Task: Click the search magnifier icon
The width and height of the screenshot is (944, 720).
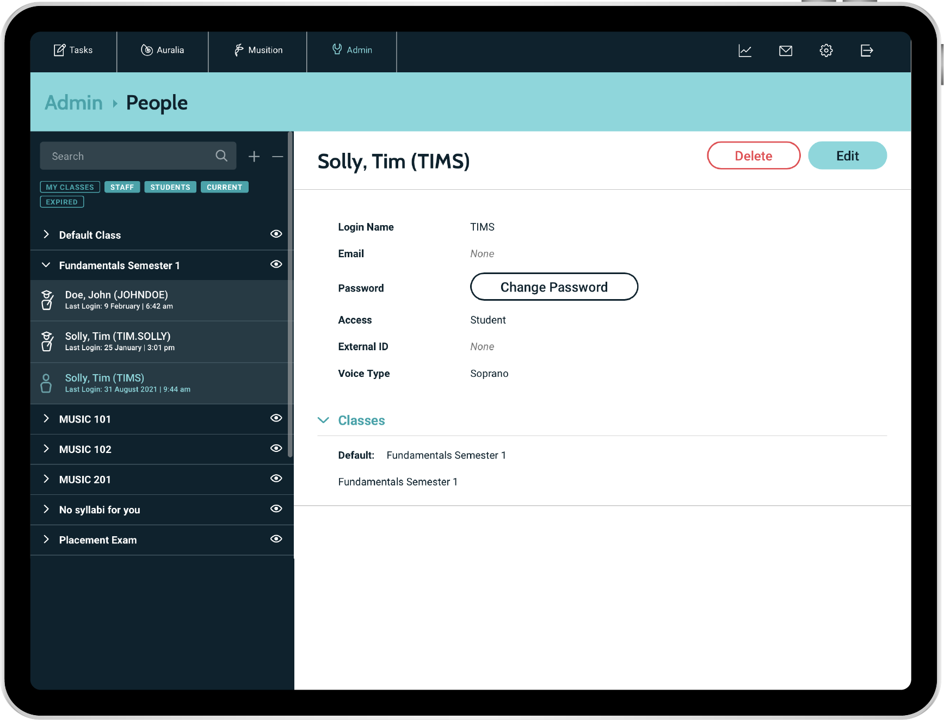Action: (221, 156)
